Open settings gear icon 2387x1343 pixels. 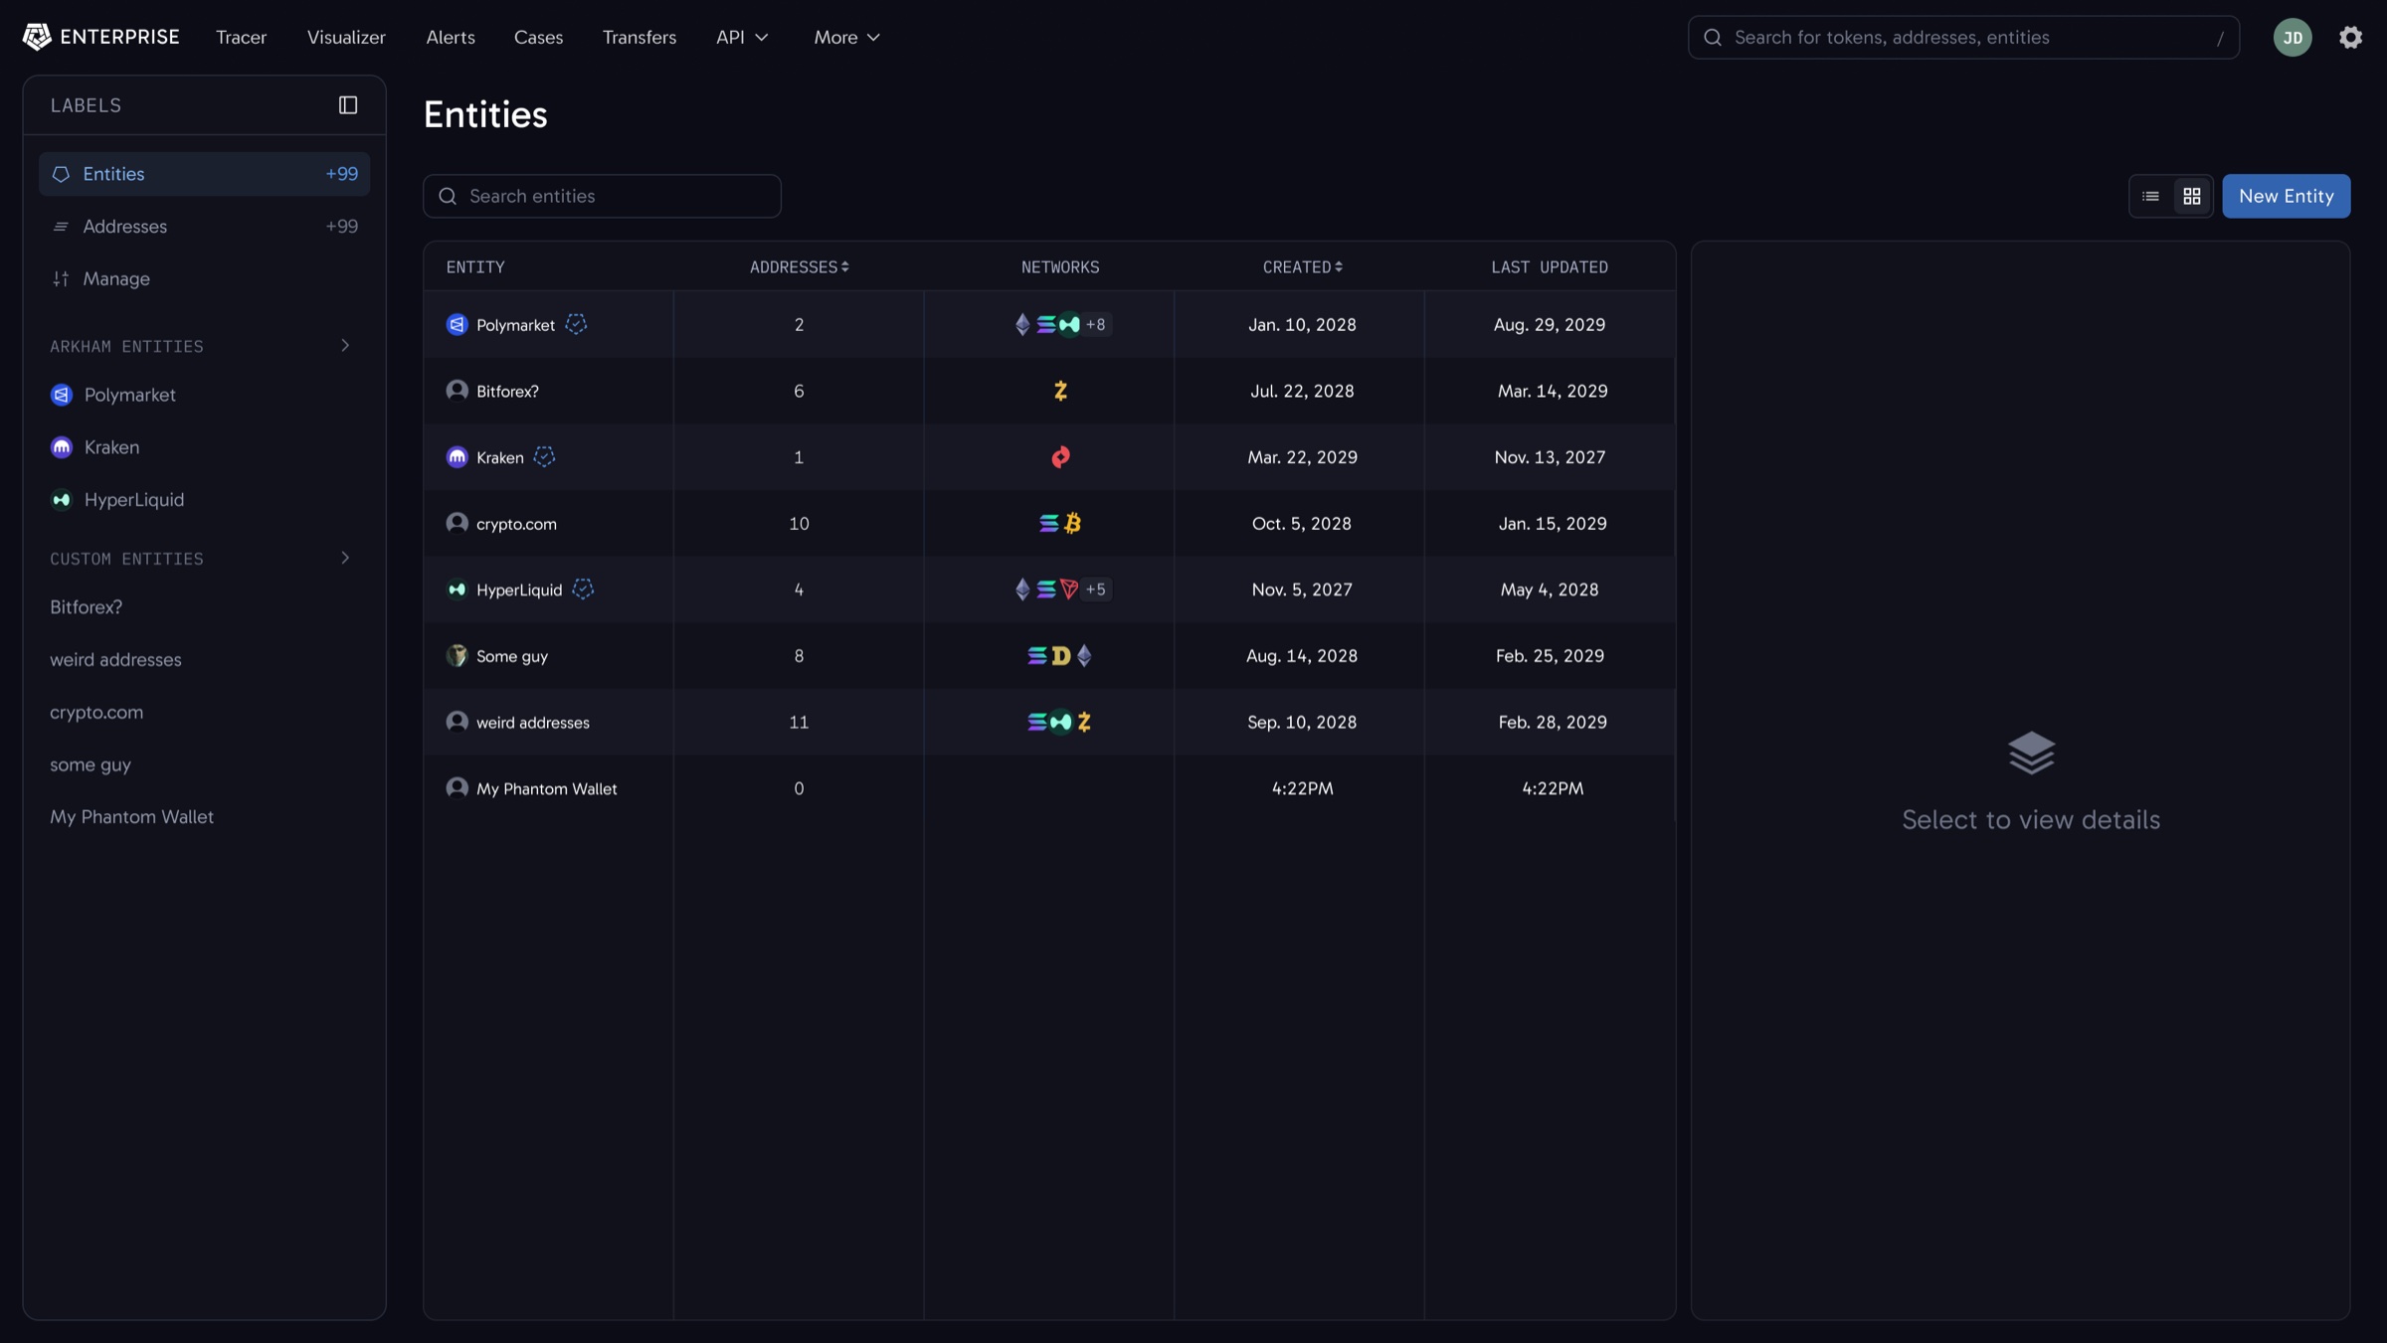[2350, 37]
